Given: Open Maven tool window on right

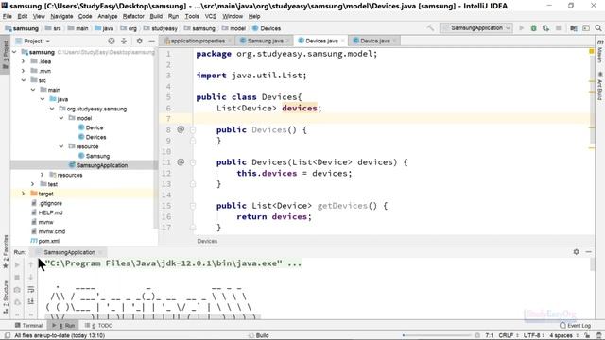Looking at the screenshot, I should 600,52.
